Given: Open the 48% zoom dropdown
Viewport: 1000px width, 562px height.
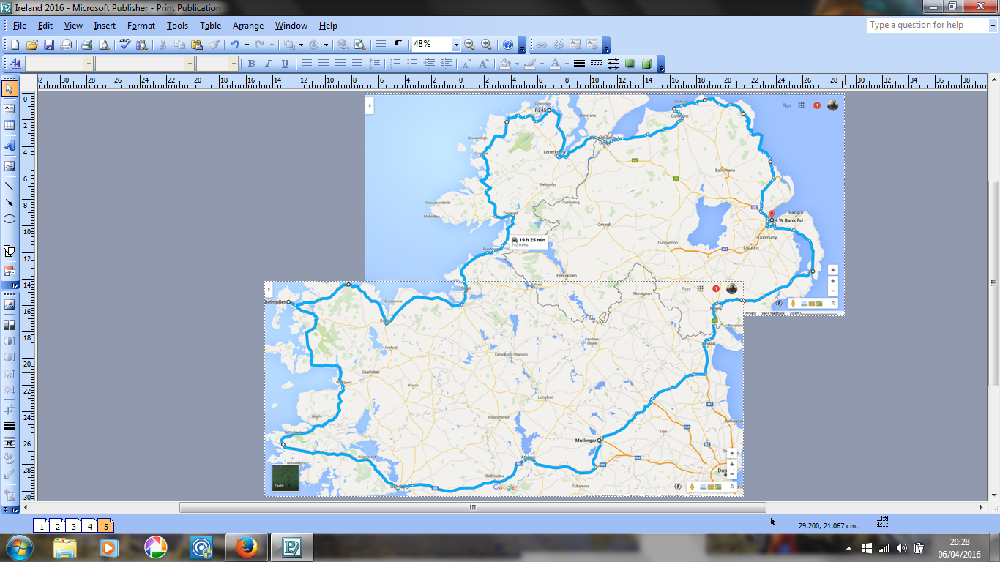Looking at the screenshot, I should [x=455, y=45].
